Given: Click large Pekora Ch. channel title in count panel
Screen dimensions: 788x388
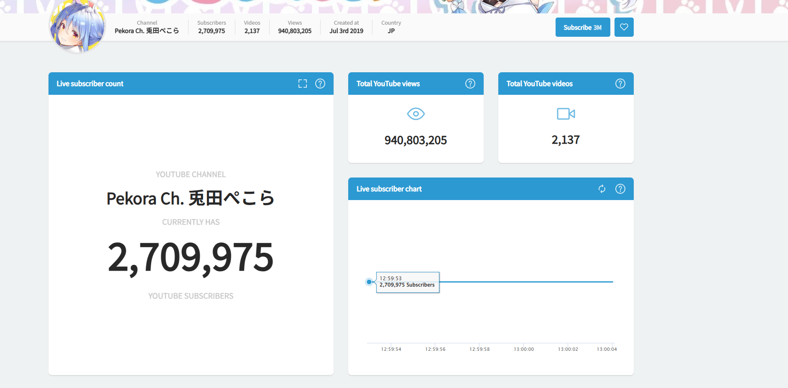Looking at the screenshot, I should pyautogui.click(x=191, y=198).
